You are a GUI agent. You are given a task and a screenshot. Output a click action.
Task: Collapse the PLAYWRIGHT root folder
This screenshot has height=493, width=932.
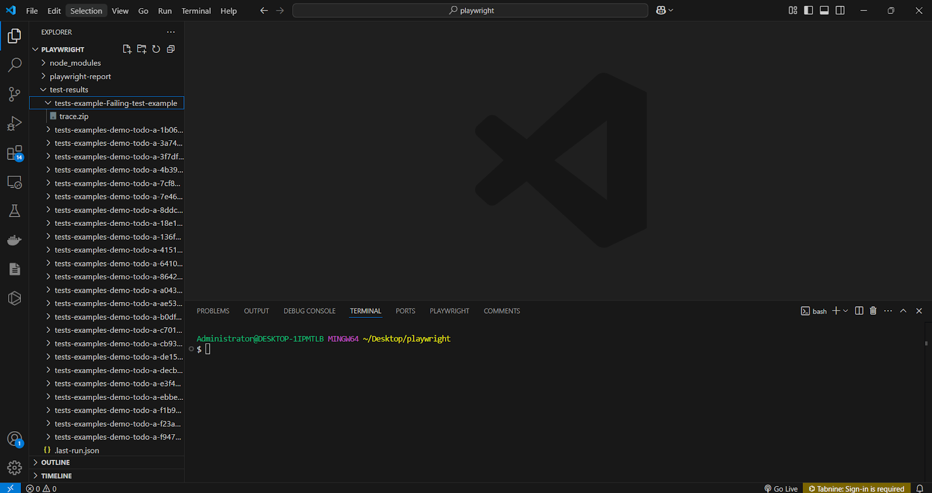62,49
